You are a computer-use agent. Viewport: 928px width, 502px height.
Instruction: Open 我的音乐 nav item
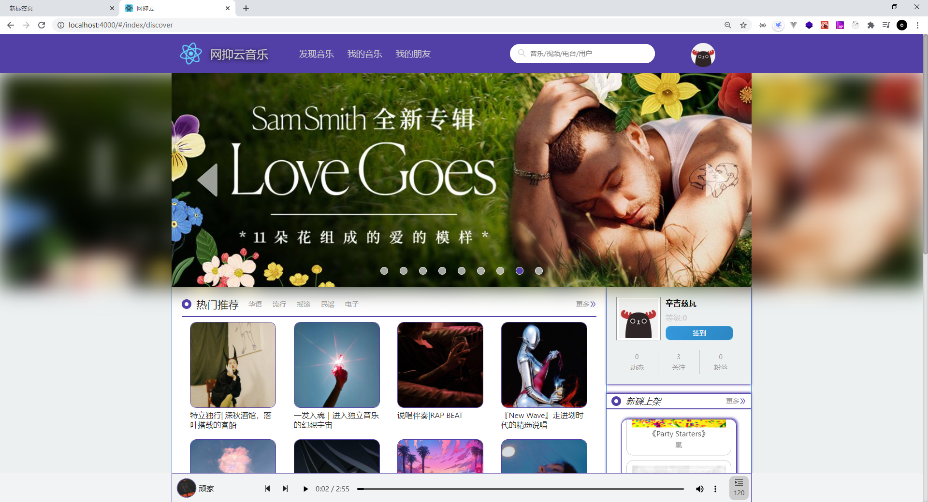pos(365,54)
